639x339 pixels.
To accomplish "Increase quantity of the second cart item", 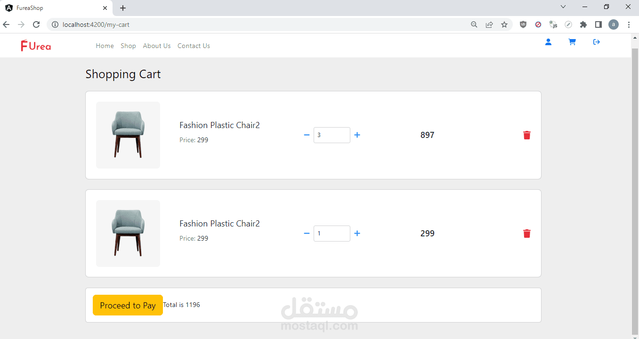I will 357,234.
